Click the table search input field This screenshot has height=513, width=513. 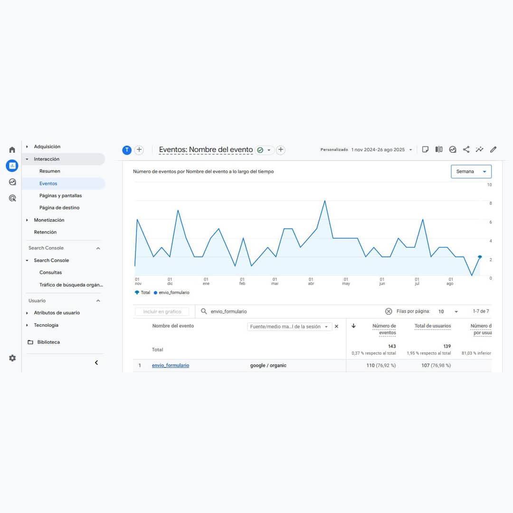click(290, 312)
